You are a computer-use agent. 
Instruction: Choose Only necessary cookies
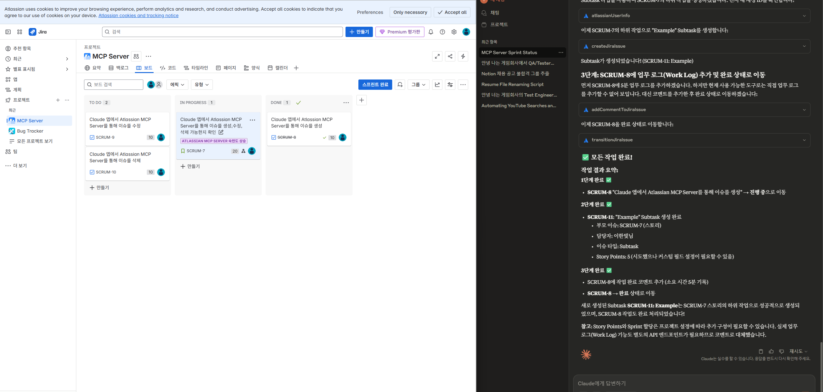point(410,12)
